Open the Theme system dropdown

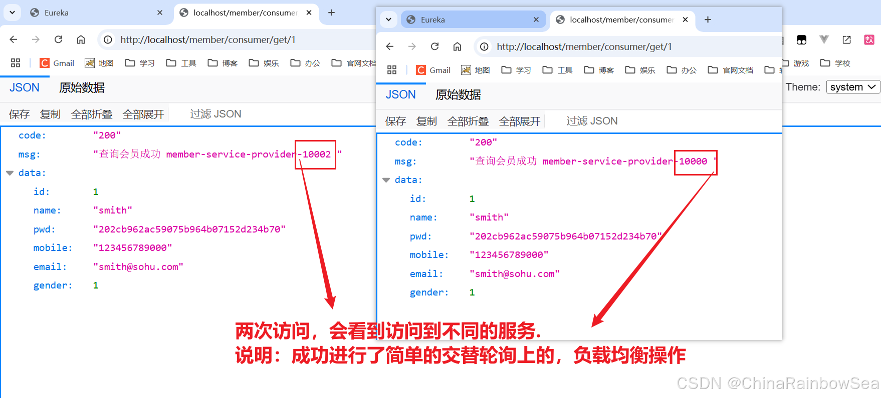[853, 87]
